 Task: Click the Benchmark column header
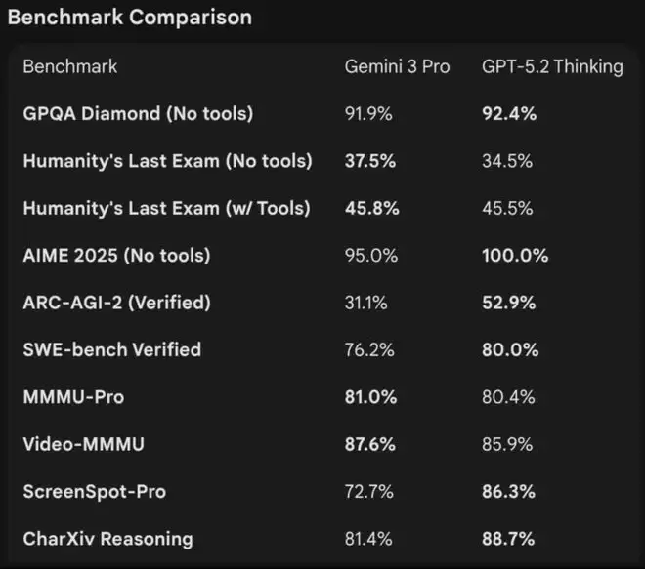(x=70, y=66)
